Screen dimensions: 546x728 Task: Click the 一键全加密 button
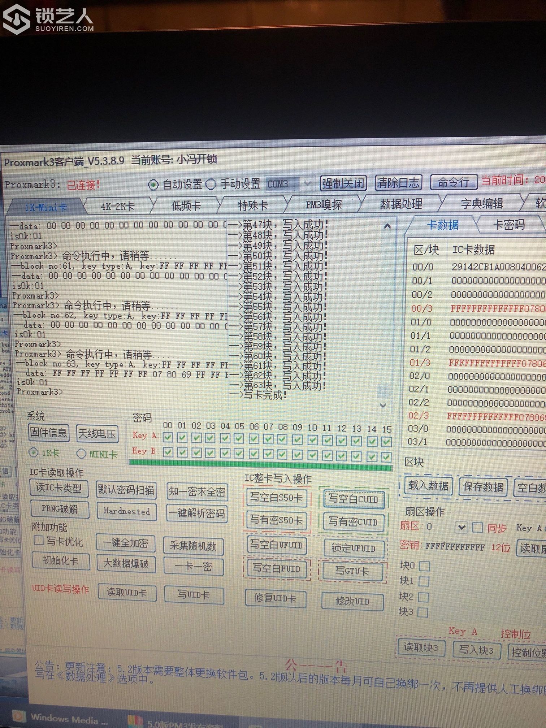point(126,543)
